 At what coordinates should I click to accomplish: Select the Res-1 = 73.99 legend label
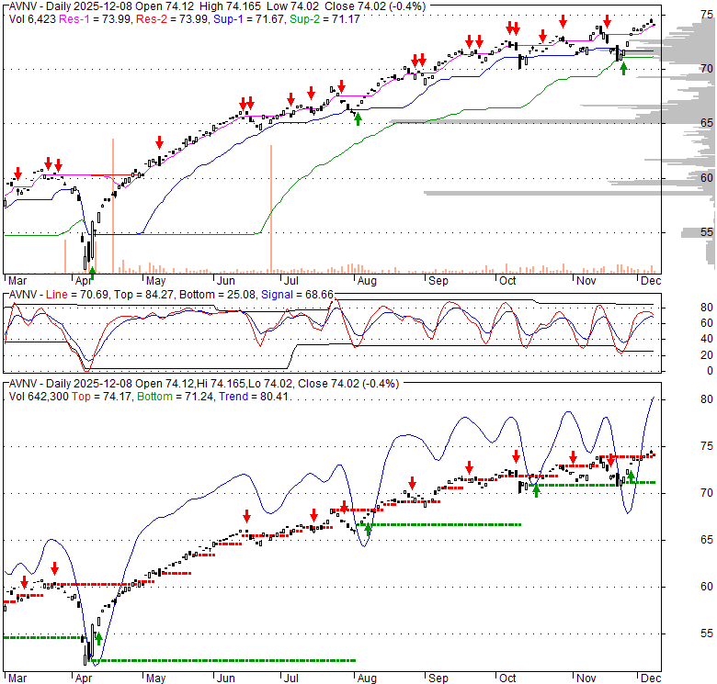(x=90, y=17)
